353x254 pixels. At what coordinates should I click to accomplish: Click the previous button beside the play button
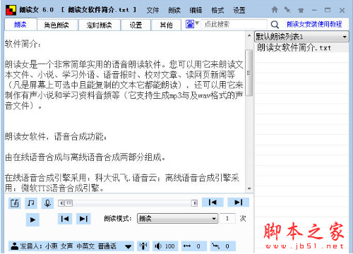coord(65,219)
